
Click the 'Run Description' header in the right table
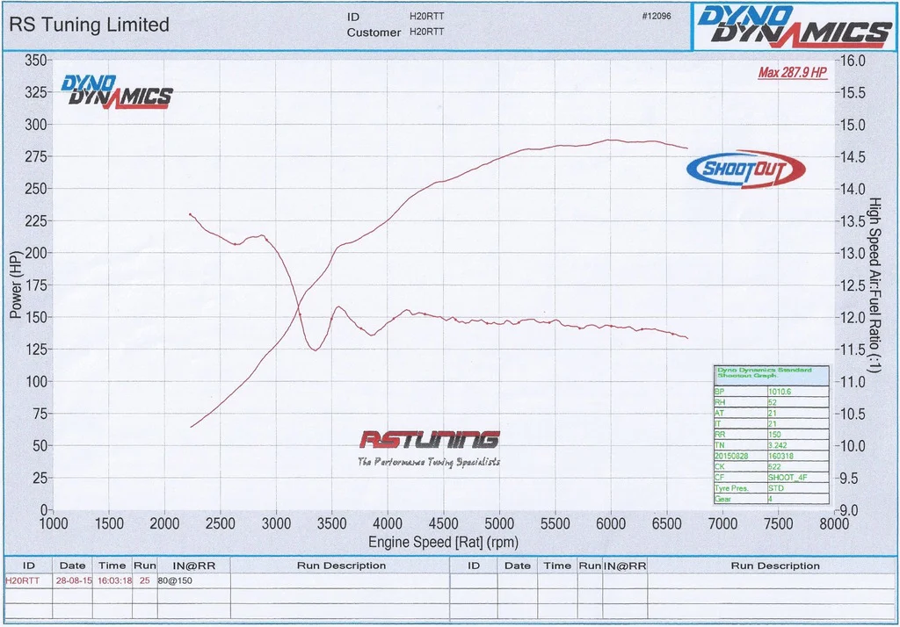[x=775, y=566]
